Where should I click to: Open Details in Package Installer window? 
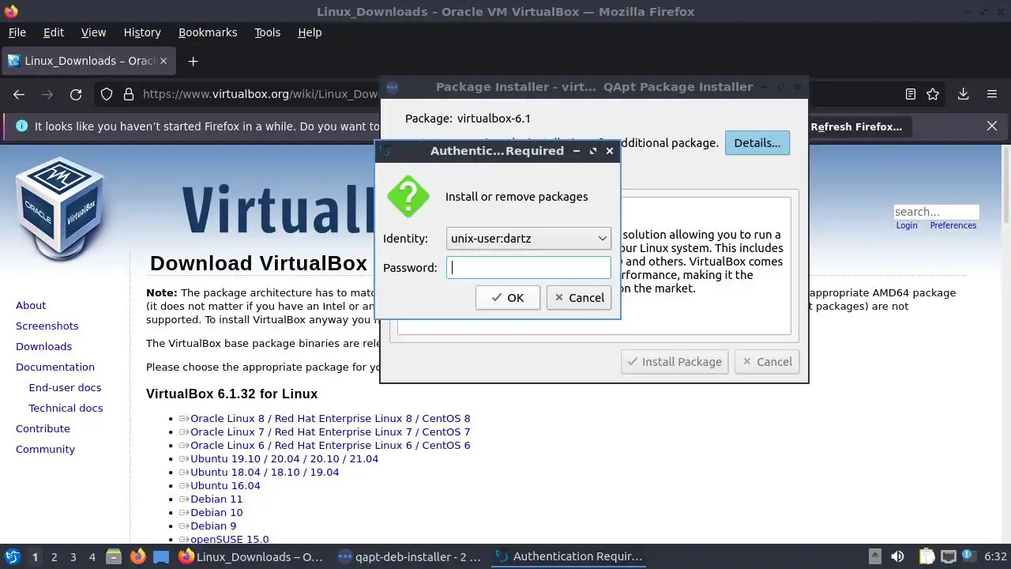point(757,142)
